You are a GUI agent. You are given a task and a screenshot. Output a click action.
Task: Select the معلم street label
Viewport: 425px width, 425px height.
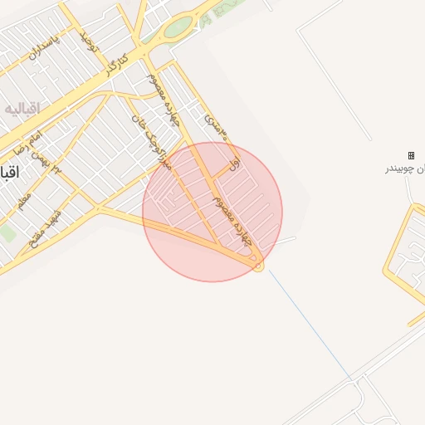point(23,201)
